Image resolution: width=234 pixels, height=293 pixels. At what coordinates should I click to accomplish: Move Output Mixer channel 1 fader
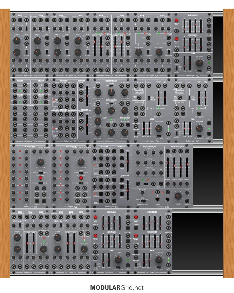tap(168, 163)
